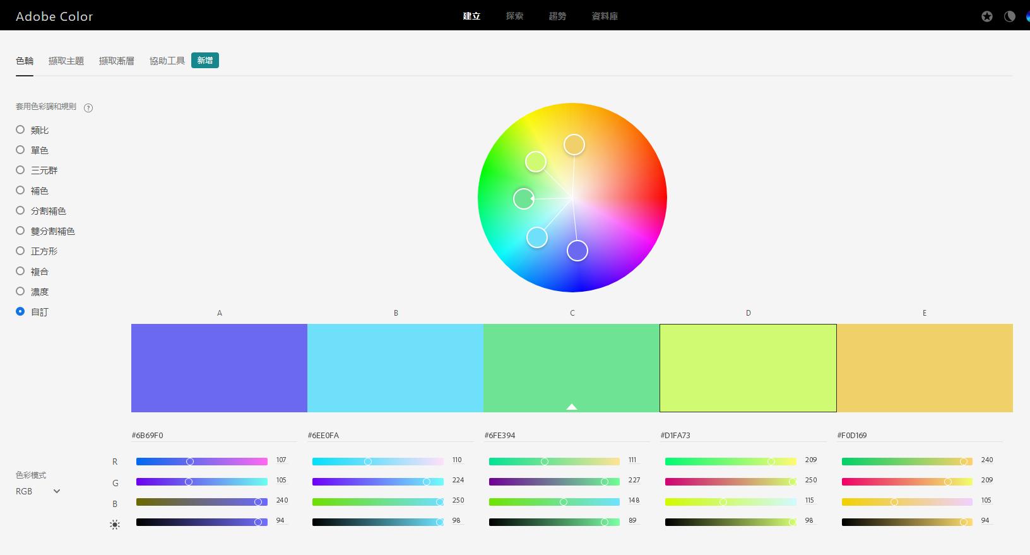This screenshot has height=555, width=1030.
Task: Enable the 三元群 harmony rule
Action: (20, 170)
